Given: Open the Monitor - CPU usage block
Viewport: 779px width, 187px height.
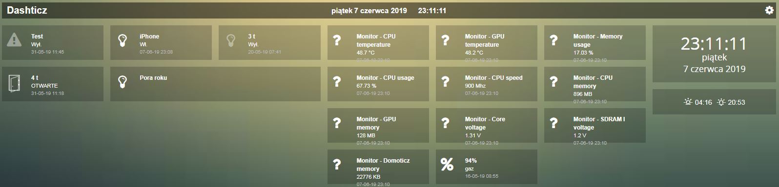Looking at the screenshot, I should tap(378, 84).
